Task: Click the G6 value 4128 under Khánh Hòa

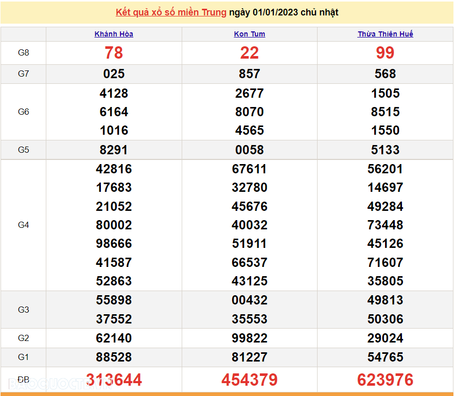Action: (x=114, y=93)
